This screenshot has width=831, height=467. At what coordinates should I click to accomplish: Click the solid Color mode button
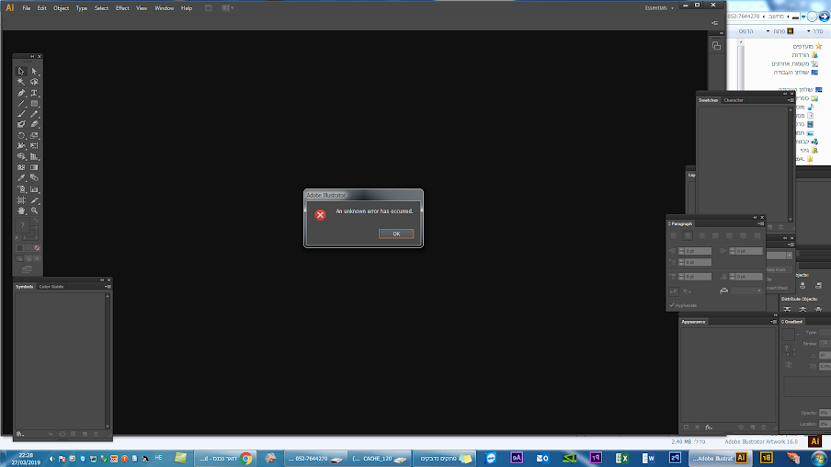19,248
